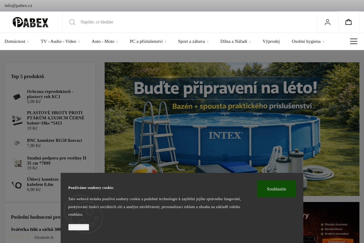Screen dimensions: 364x243
Task: Click the info@pabex.cz email link
Action: (x=19, y=5)
